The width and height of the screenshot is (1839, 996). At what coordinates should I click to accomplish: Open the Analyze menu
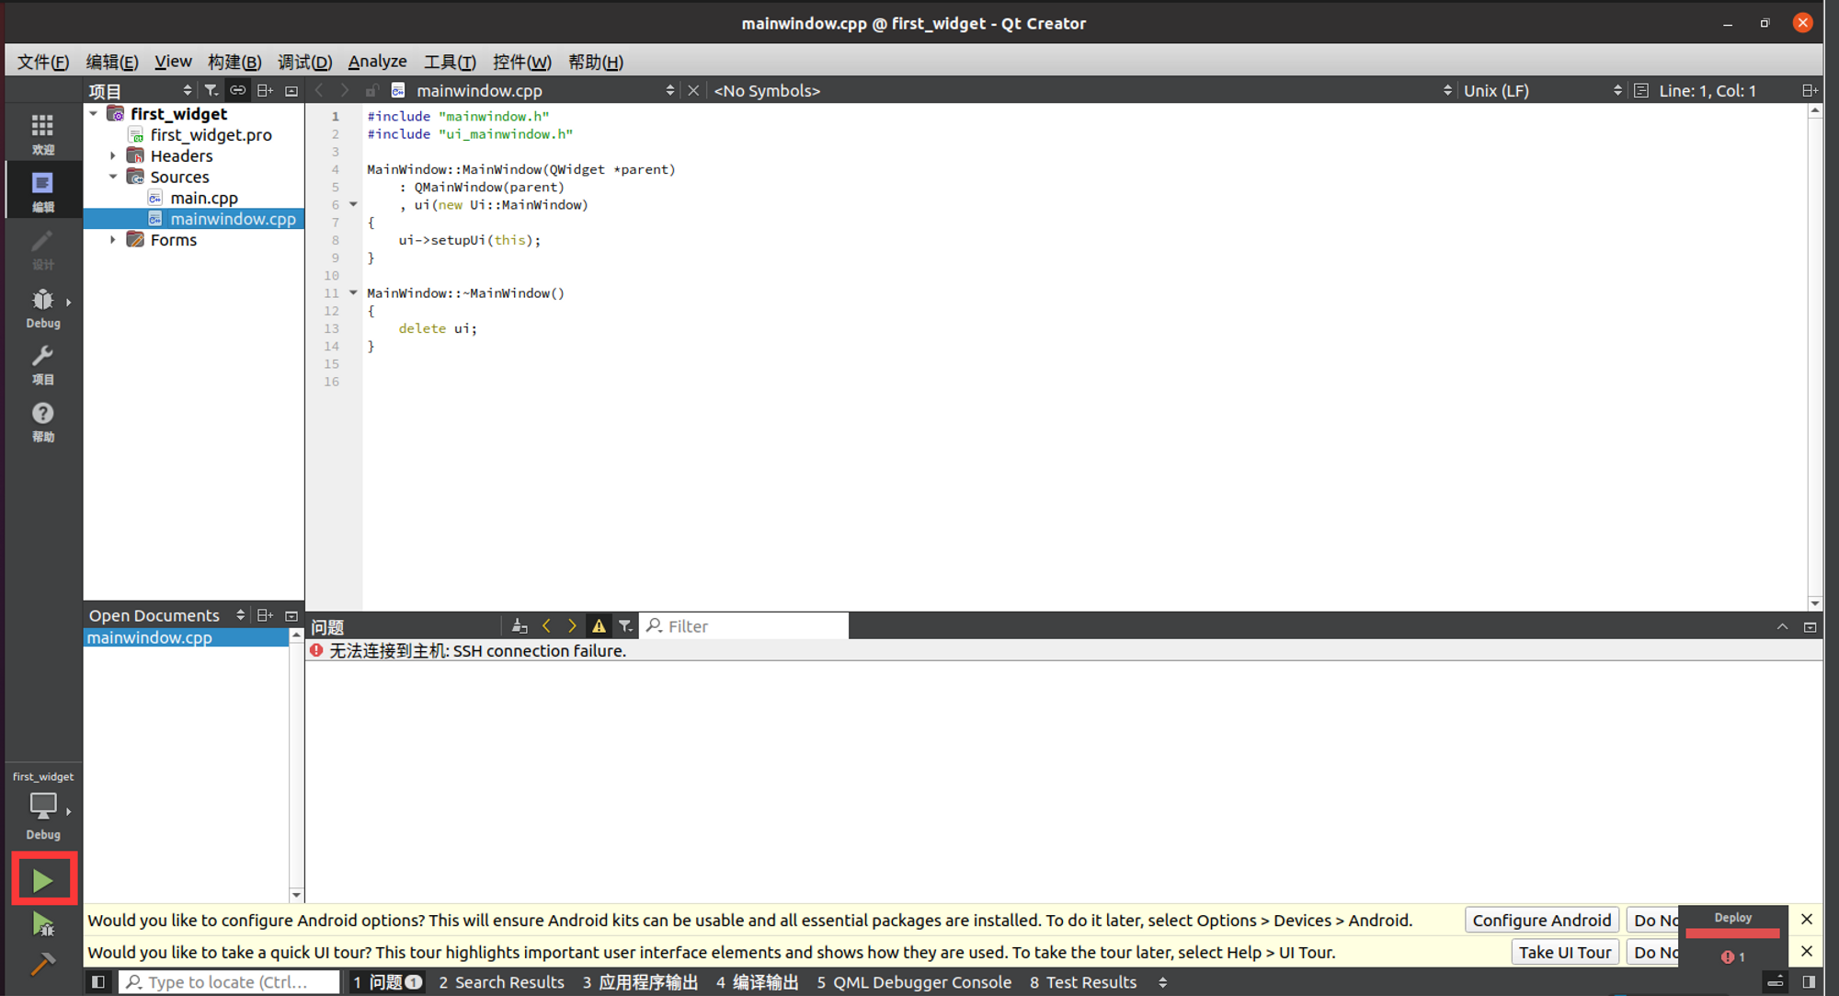[x=377, y=62]
